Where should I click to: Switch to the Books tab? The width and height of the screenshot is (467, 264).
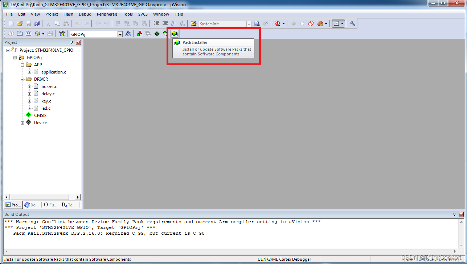coord(32,205)
